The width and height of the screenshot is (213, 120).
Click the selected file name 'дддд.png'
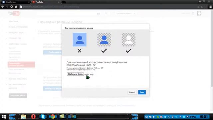tap(89, 74)
